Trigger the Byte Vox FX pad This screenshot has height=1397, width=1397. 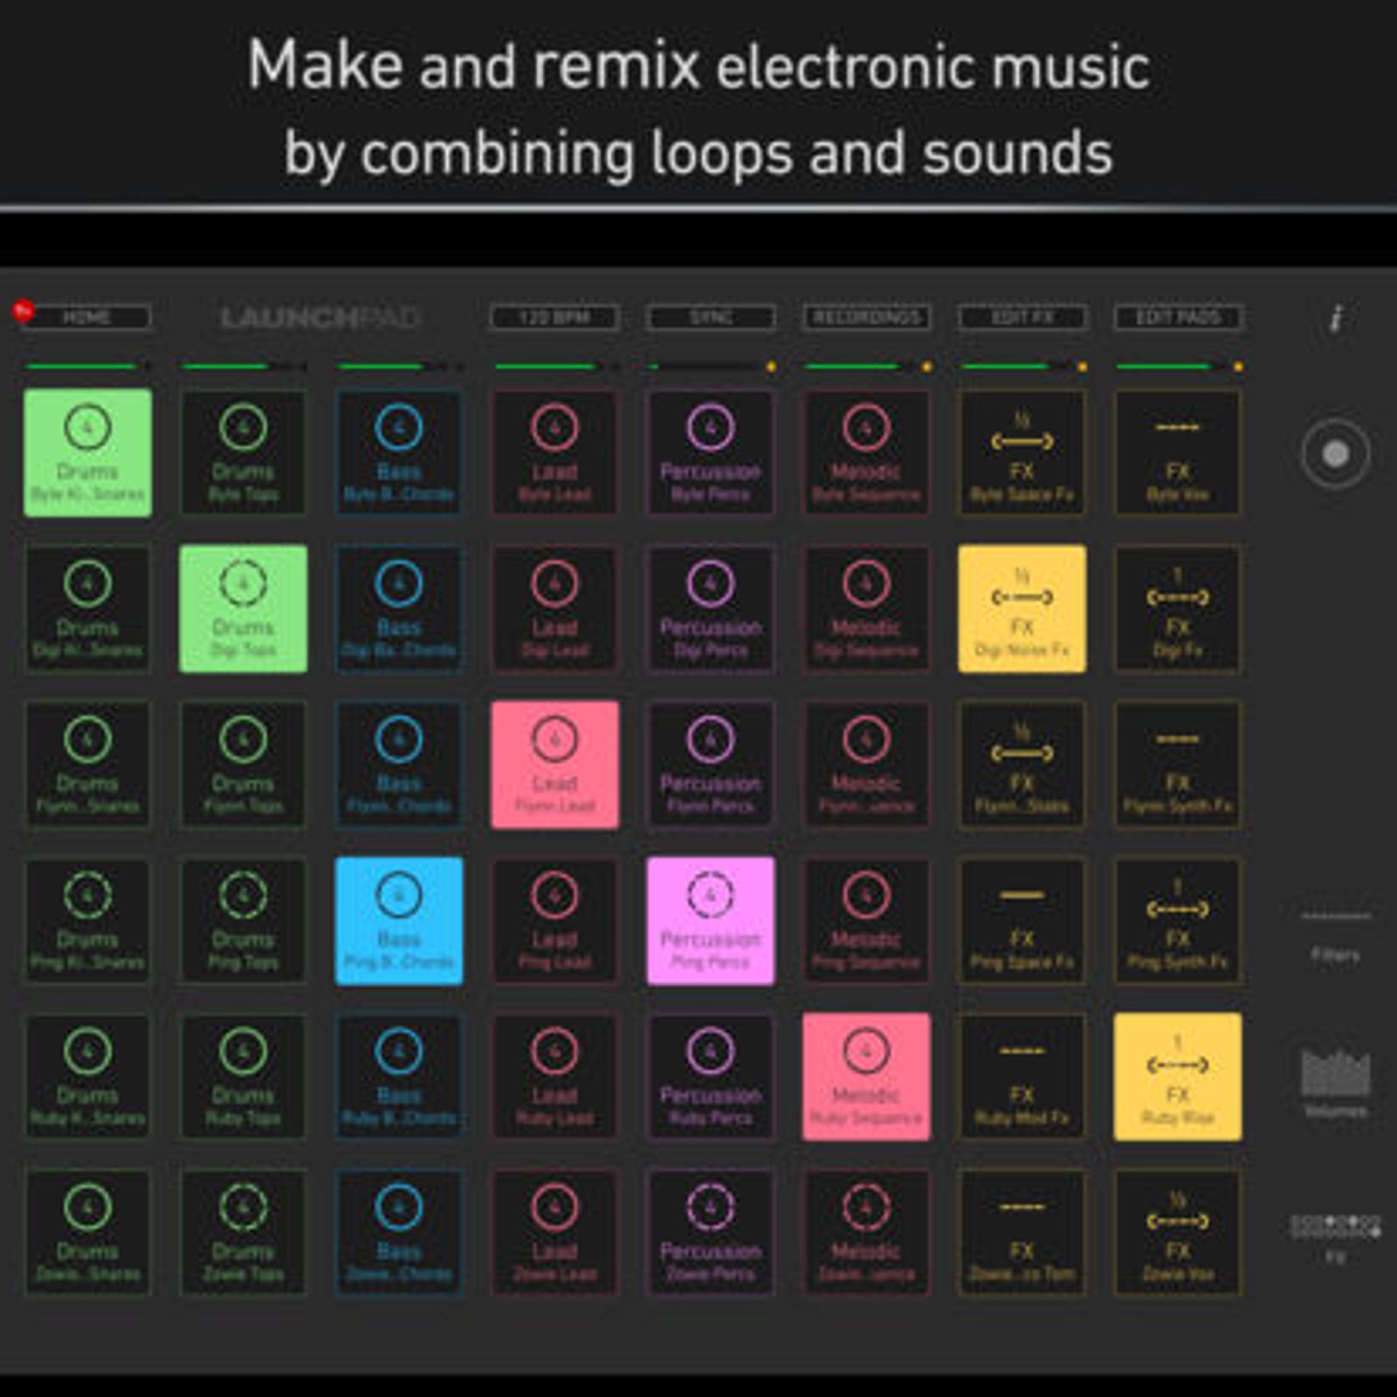(1178, 453)
